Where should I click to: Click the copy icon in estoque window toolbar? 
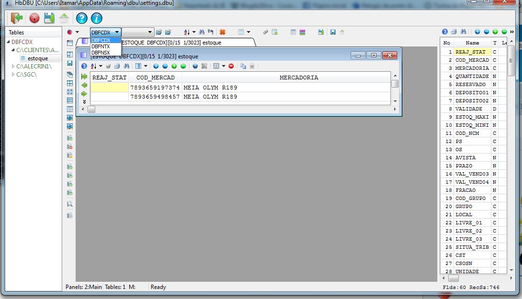tap(243, 66)
